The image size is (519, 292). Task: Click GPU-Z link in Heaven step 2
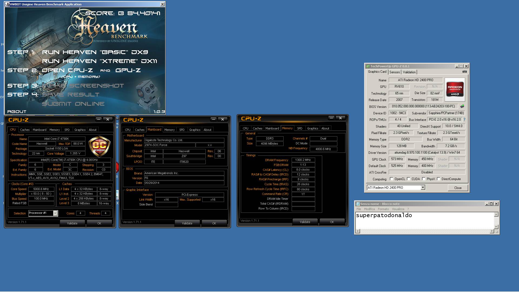point(128,70)
